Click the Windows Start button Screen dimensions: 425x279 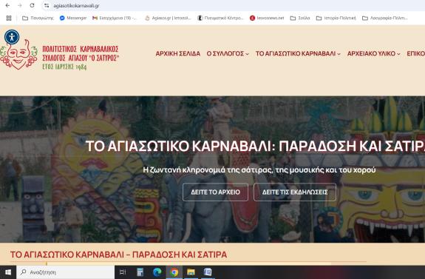pos(8,272)
